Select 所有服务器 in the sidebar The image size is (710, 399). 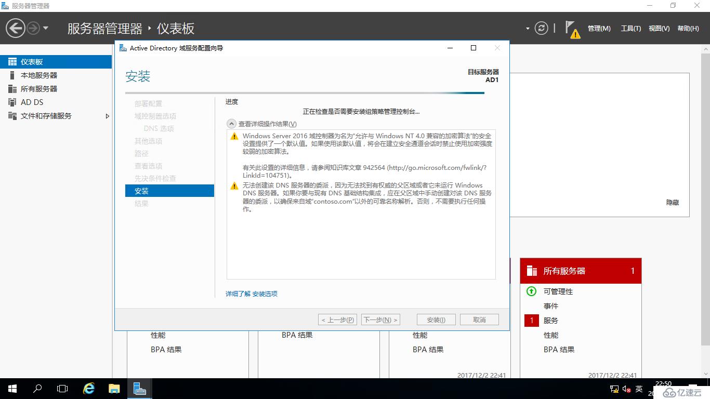56,89
